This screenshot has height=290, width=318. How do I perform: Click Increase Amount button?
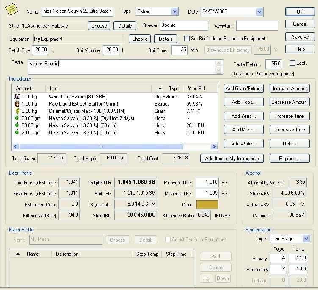[x=289, y=89]
